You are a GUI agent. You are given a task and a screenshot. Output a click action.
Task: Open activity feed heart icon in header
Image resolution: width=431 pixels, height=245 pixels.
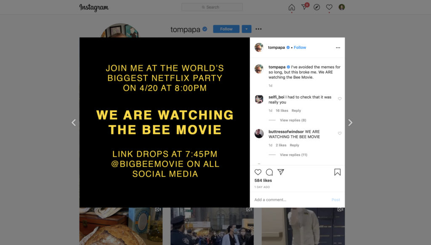[x=329, y=7]
